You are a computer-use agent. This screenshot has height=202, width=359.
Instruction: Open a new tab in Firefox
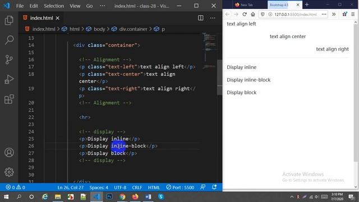pos(307,4)
